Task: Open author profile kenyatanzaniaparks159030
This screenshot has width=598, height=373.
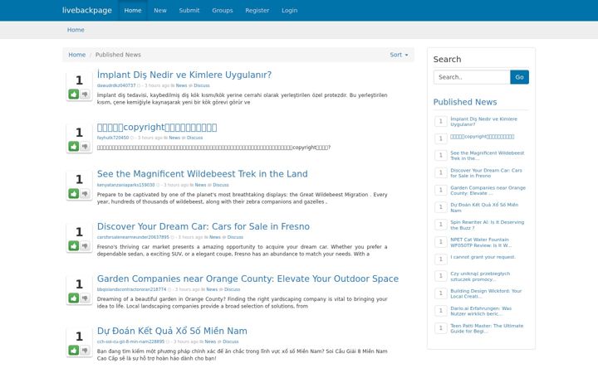Action: coord(125,185)
